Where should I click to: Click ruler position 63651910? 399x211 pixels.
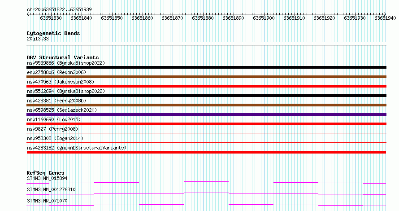pos(294,18)
